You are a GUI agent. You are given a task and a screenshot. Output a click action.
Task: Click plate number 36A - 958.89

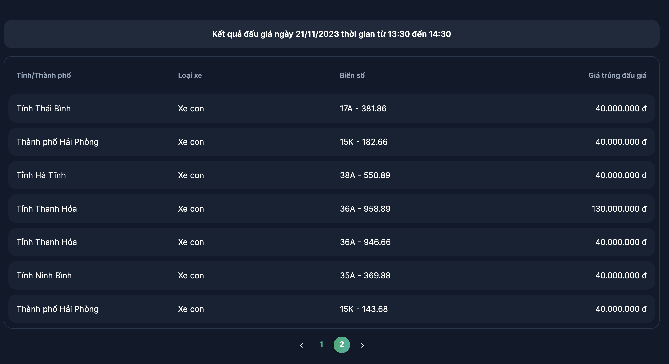(365, 209)
